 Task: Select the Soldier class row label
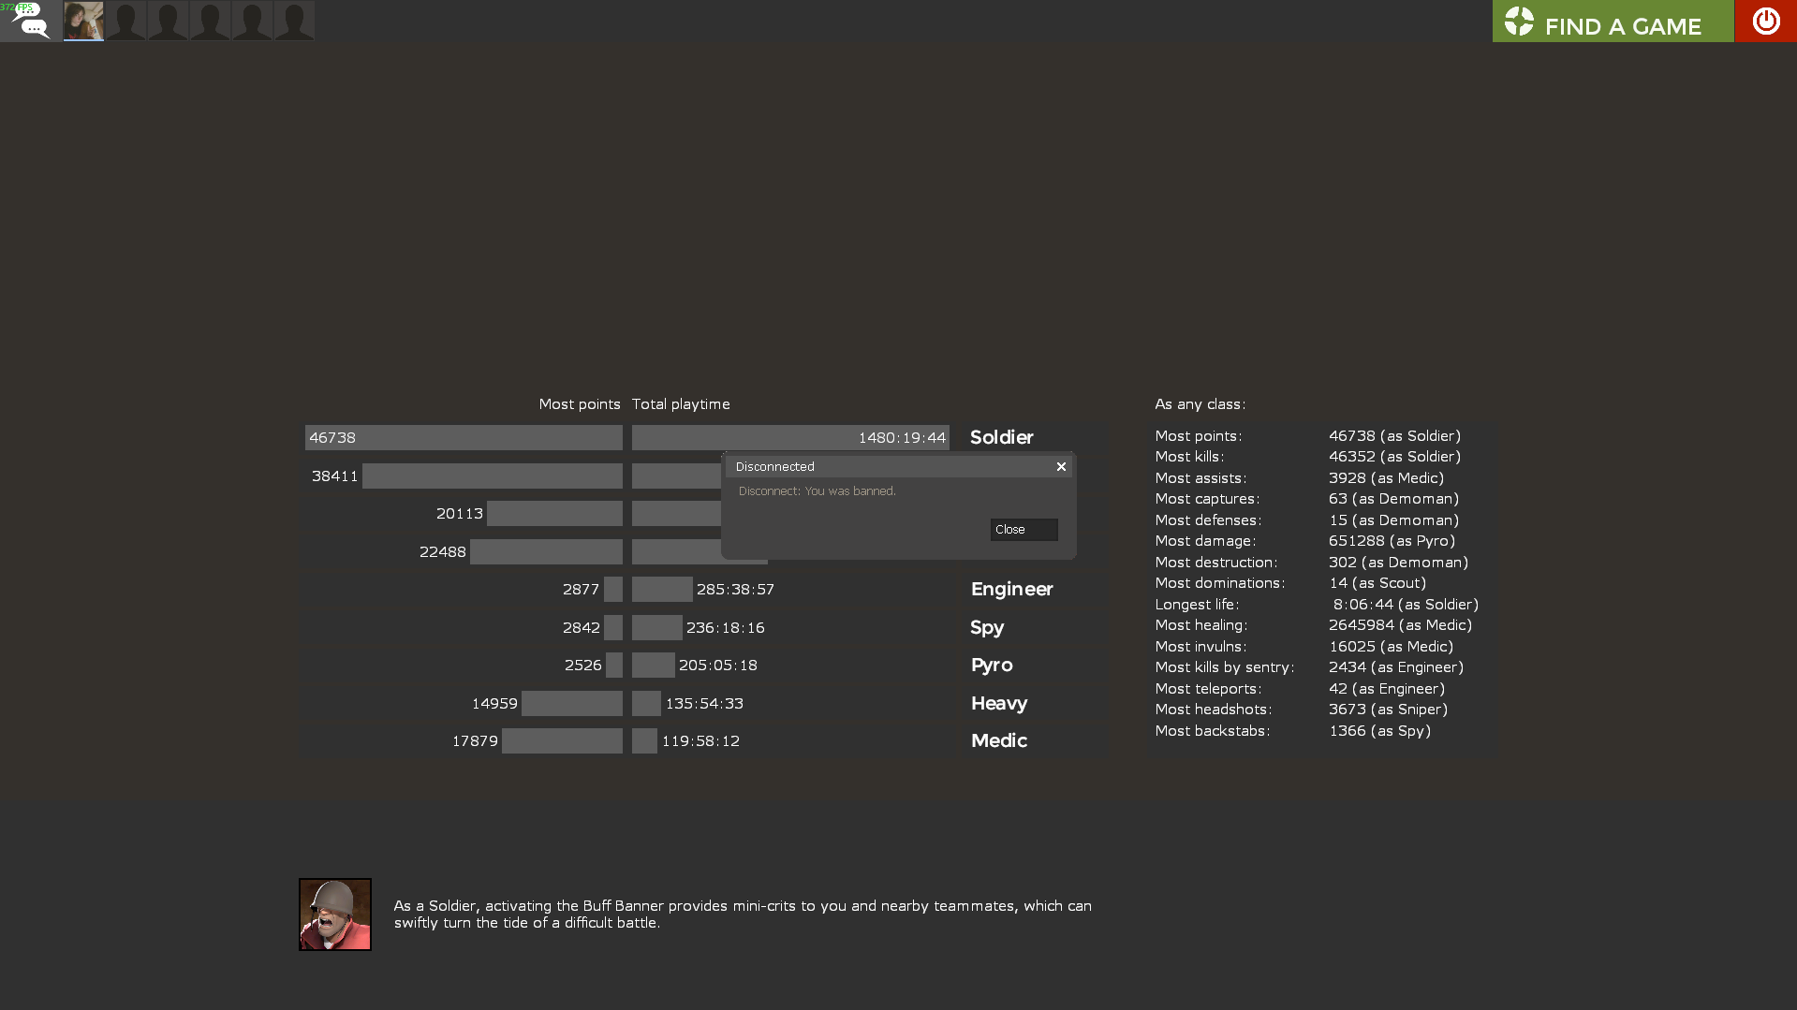coord(1001,437)
